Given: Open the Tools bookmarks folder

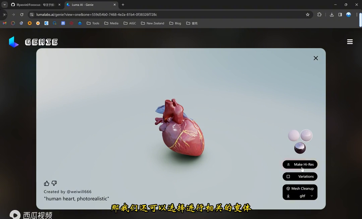Looking at the screenshot, I should tap(93, 23).
